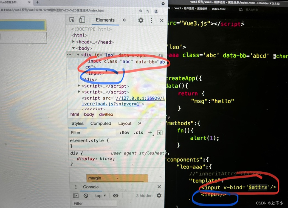Toggle the .cls class editor
The image size is (288, 208).
click(x=138, y=133)
